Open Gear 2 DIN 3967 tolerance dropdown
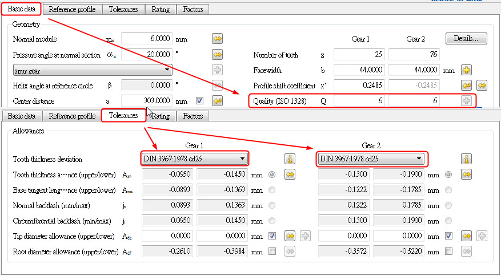 pos(371,159)
